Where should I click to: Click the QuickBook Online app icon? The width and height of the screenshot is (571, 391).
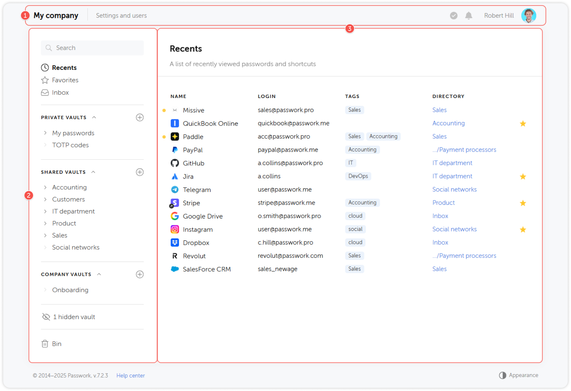pyautogui.click(x=174, y=123)
